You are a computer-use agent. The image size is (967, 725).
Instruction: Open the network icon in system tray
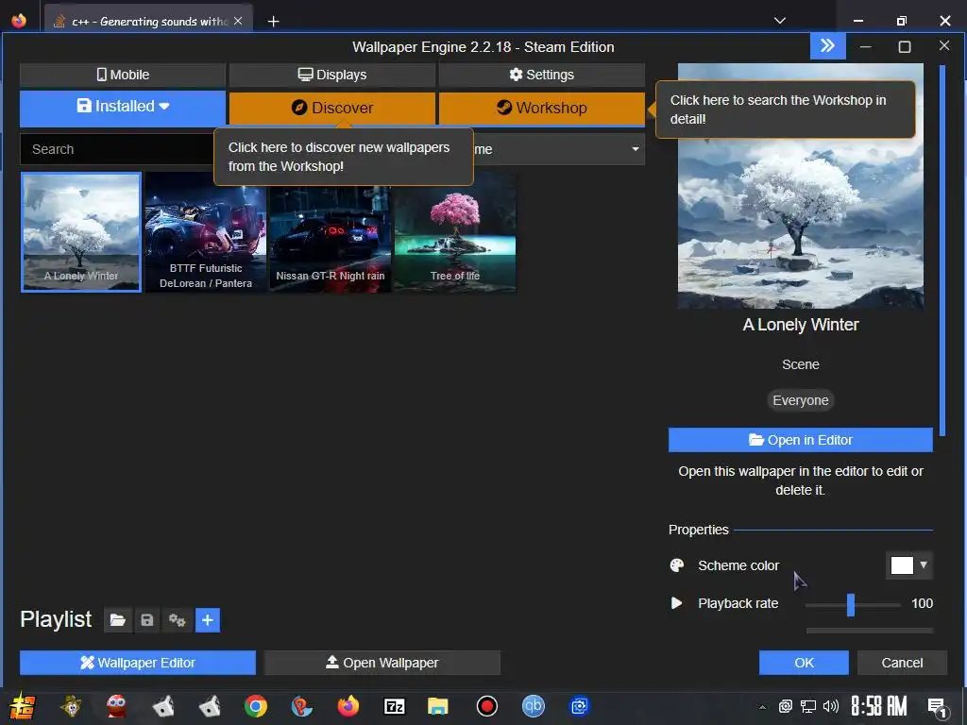click(808, 706)
